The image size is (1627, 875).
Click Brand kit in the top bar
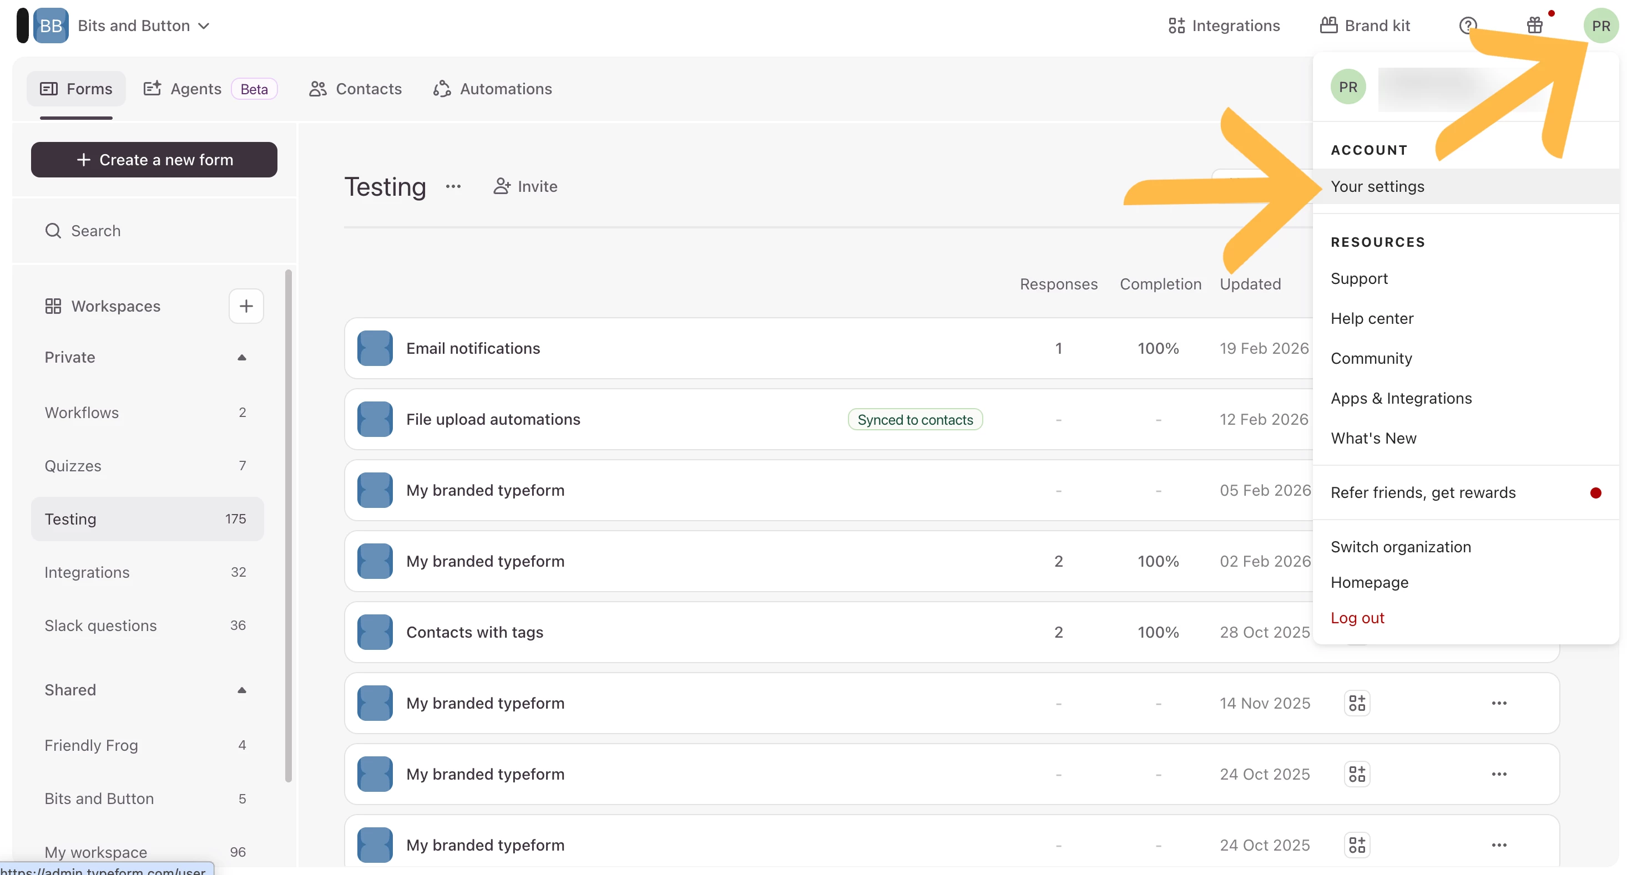coord(1365,26)
